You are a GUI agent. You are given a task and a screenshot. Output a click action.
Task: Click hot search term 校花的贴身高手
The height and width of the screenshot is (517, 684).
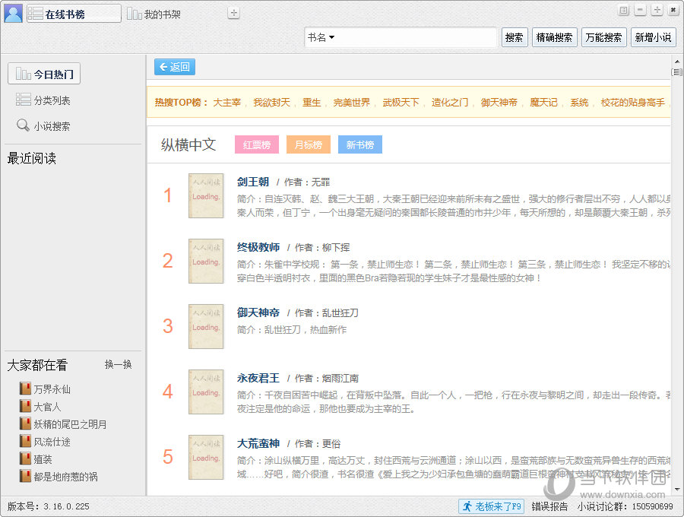[x=632, y=103]
